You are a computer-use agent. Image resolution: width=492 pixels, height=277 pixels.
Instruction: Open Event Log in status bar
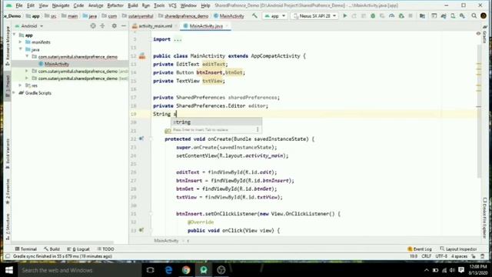point(420,249)
